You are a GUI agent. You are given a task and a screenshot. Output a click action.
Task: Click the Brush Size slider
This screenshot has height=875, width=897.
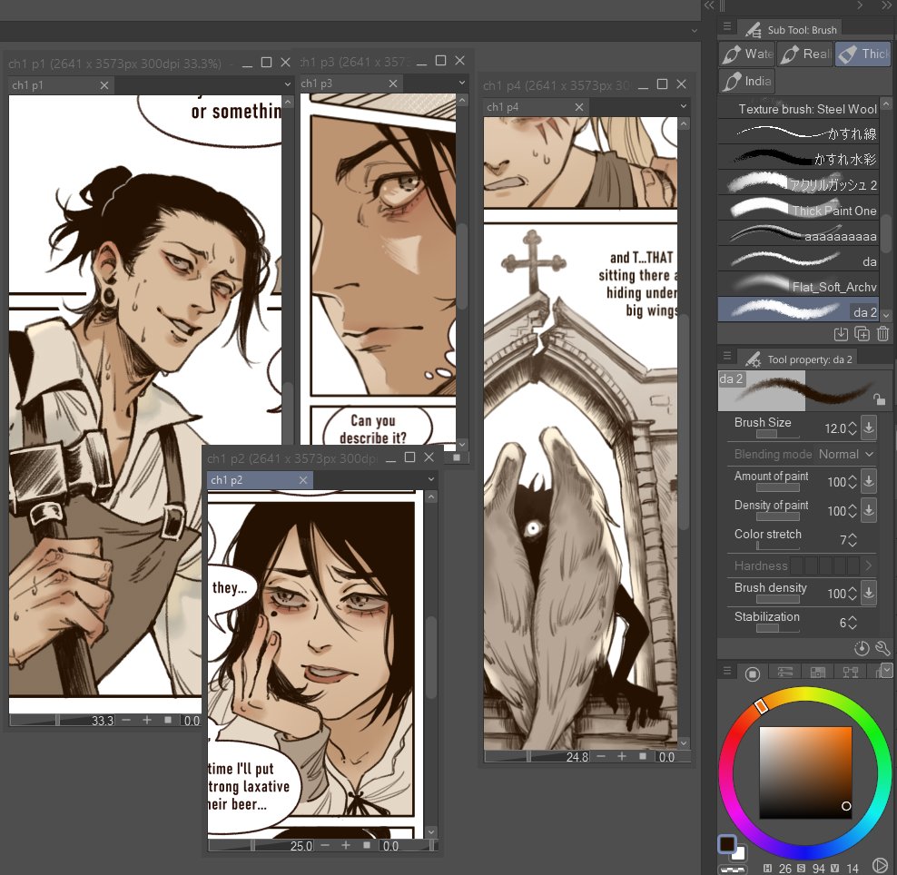[778, 434]
